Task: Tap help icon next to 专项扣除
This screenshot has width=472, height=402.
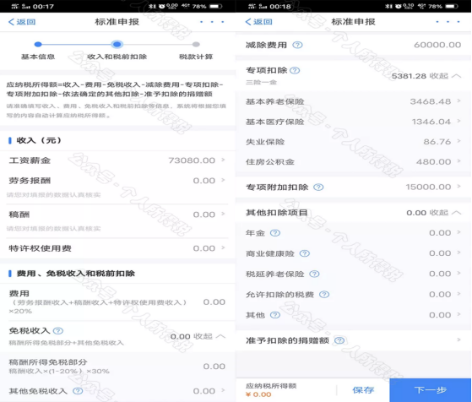Action: click(295, 70)
